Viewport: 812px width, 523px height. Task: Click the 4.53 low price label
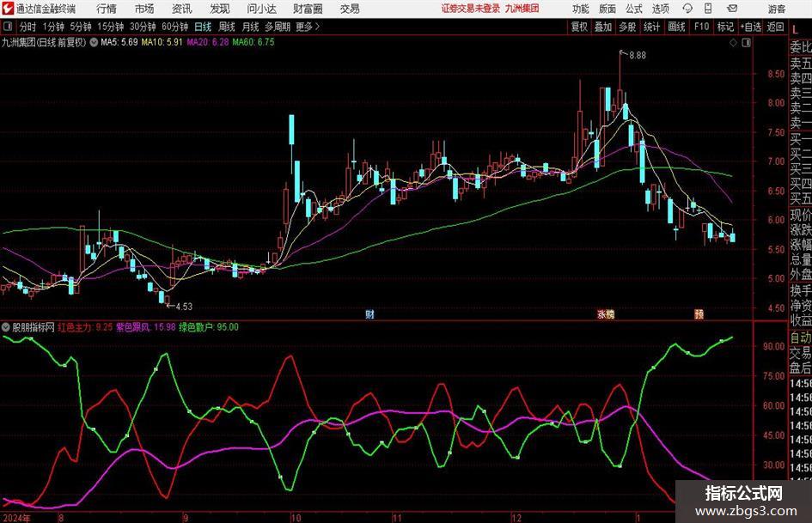[x=185, y=307]
